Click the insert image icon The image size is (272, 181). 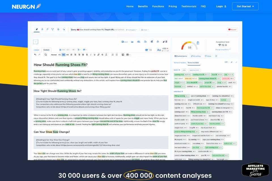(123, 55)
